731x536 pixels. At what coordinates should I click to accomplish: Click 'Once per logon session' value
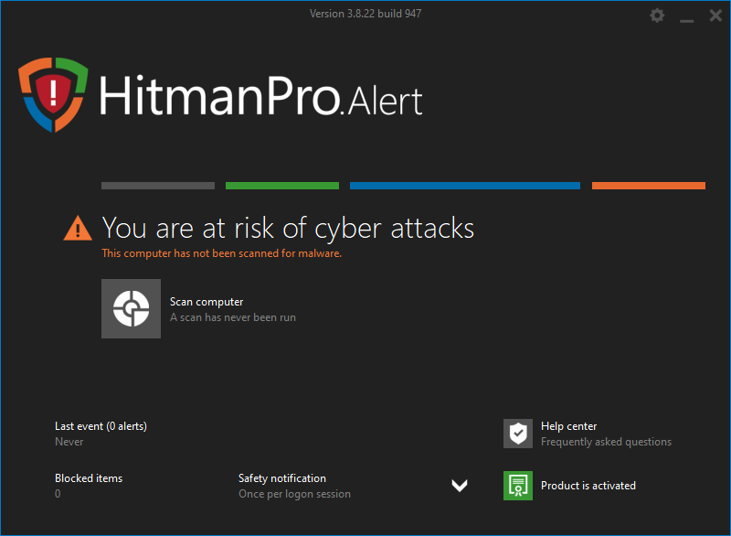(x=294, y=494)
